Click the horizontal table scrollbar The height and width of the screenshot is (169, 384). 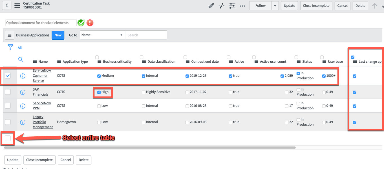coord(150,147)
